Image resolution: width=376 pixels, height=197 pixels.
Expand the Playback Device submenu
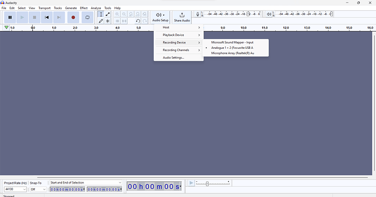point(179,35)
